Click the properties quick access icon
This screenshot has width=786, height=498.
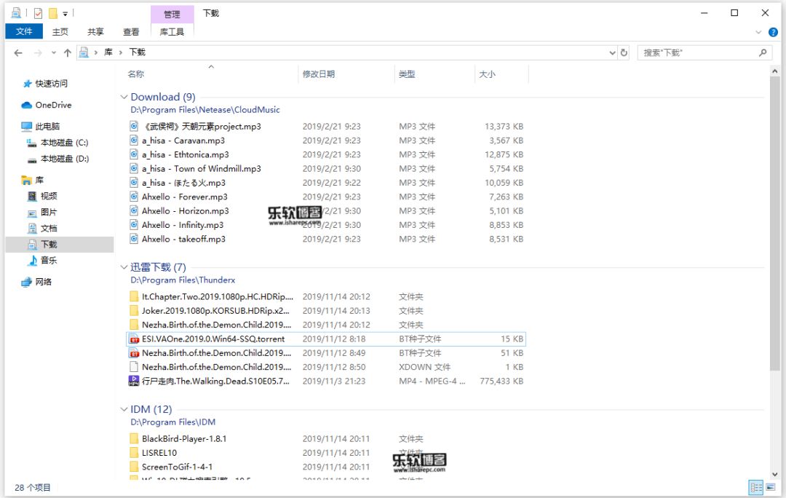point(38,13)
